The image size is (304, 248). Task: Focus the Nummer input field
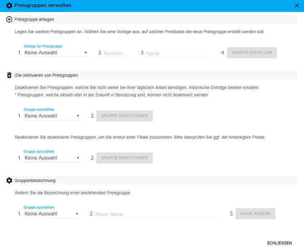click(x=117, y=53)
